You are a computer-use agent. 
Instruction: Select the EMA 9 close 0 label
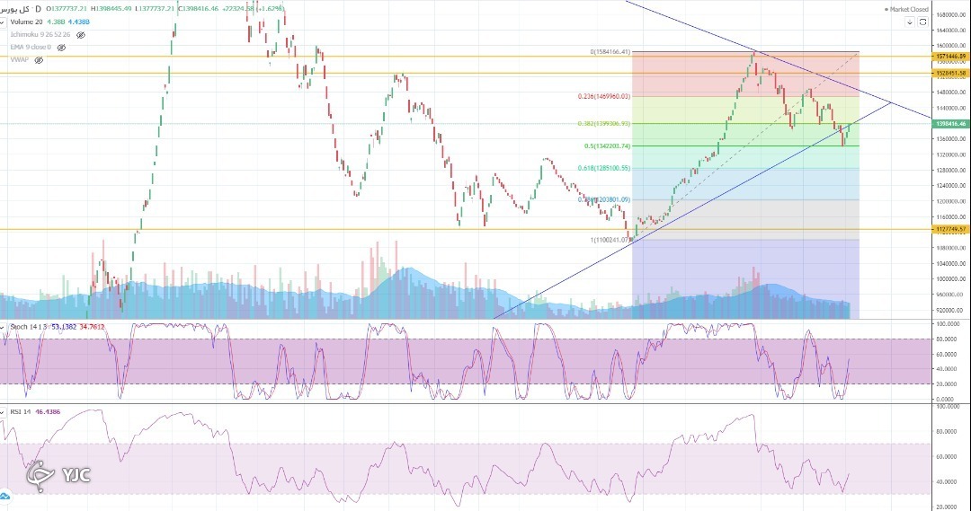(x=31, y=47)
